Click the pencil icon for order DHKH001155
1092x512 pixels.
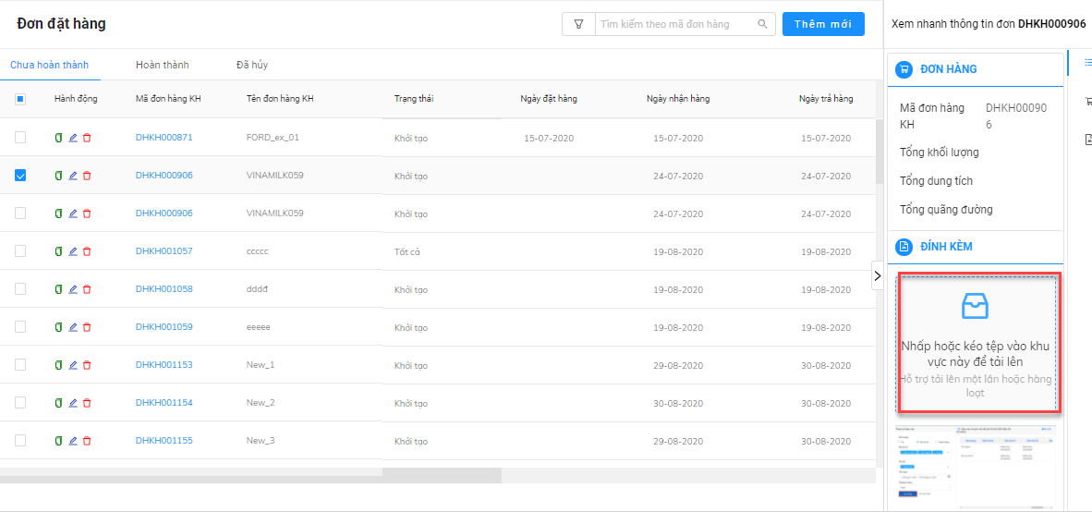pyautogui.click(x=73, y=441)
